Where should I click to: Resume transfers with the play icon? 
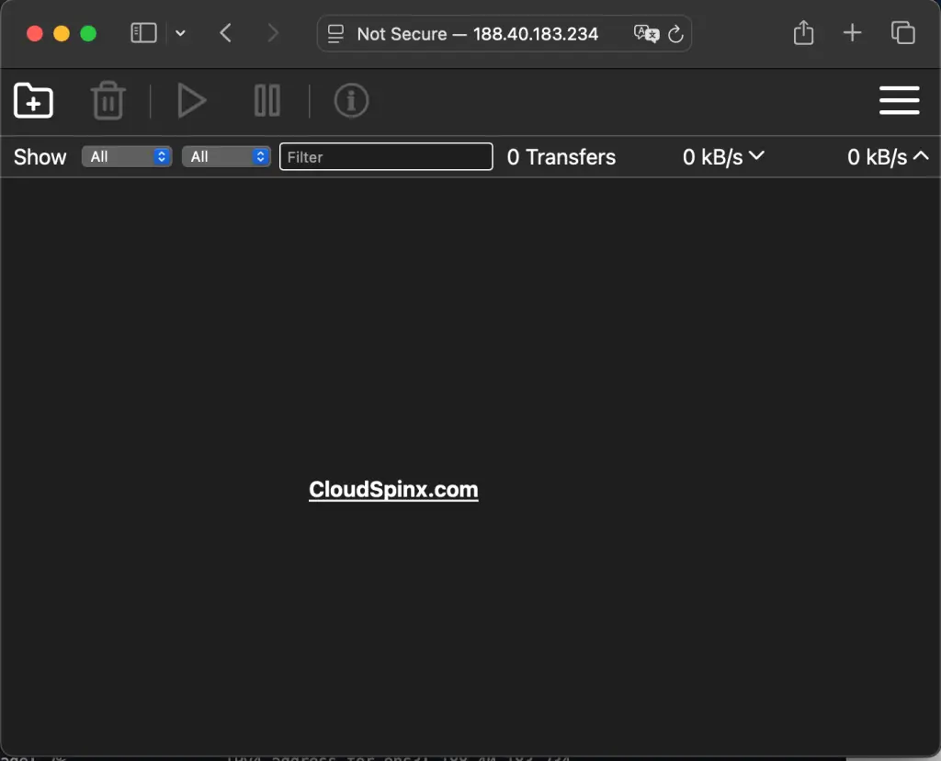[191, 101]
